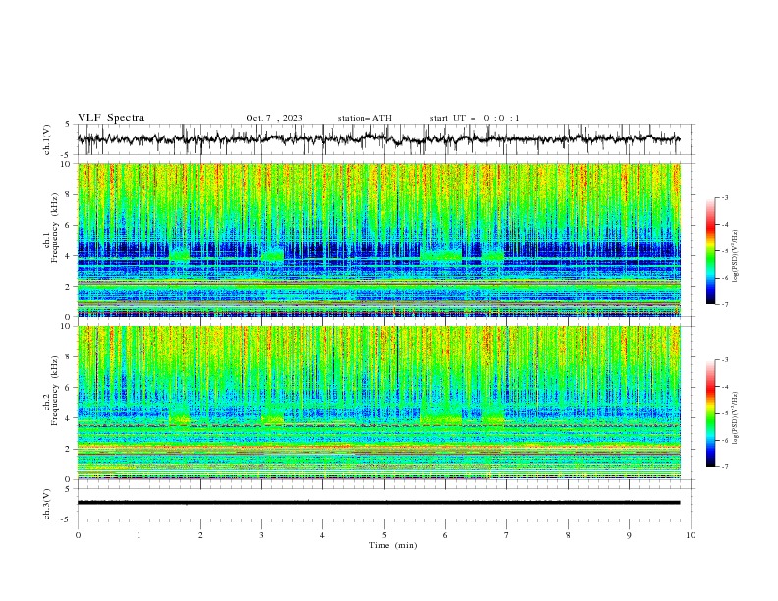Click the ch.3 flat waveform trace
The height and width of the screenshot is (601, 778).
(x=379, y=503)
